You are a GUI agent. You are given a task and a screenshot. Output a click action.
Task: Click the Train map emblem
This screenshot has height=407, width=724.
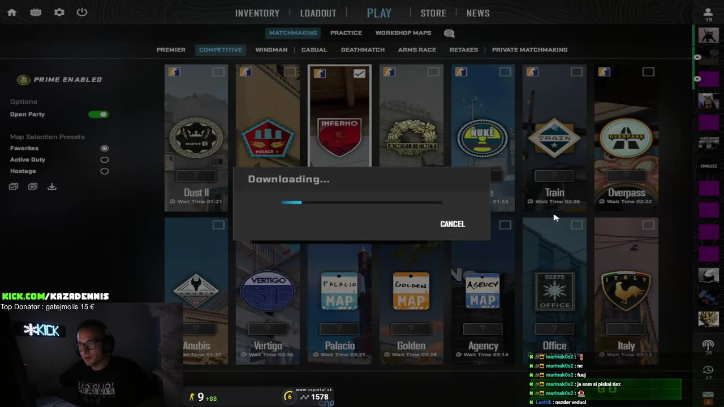[554, 138]
